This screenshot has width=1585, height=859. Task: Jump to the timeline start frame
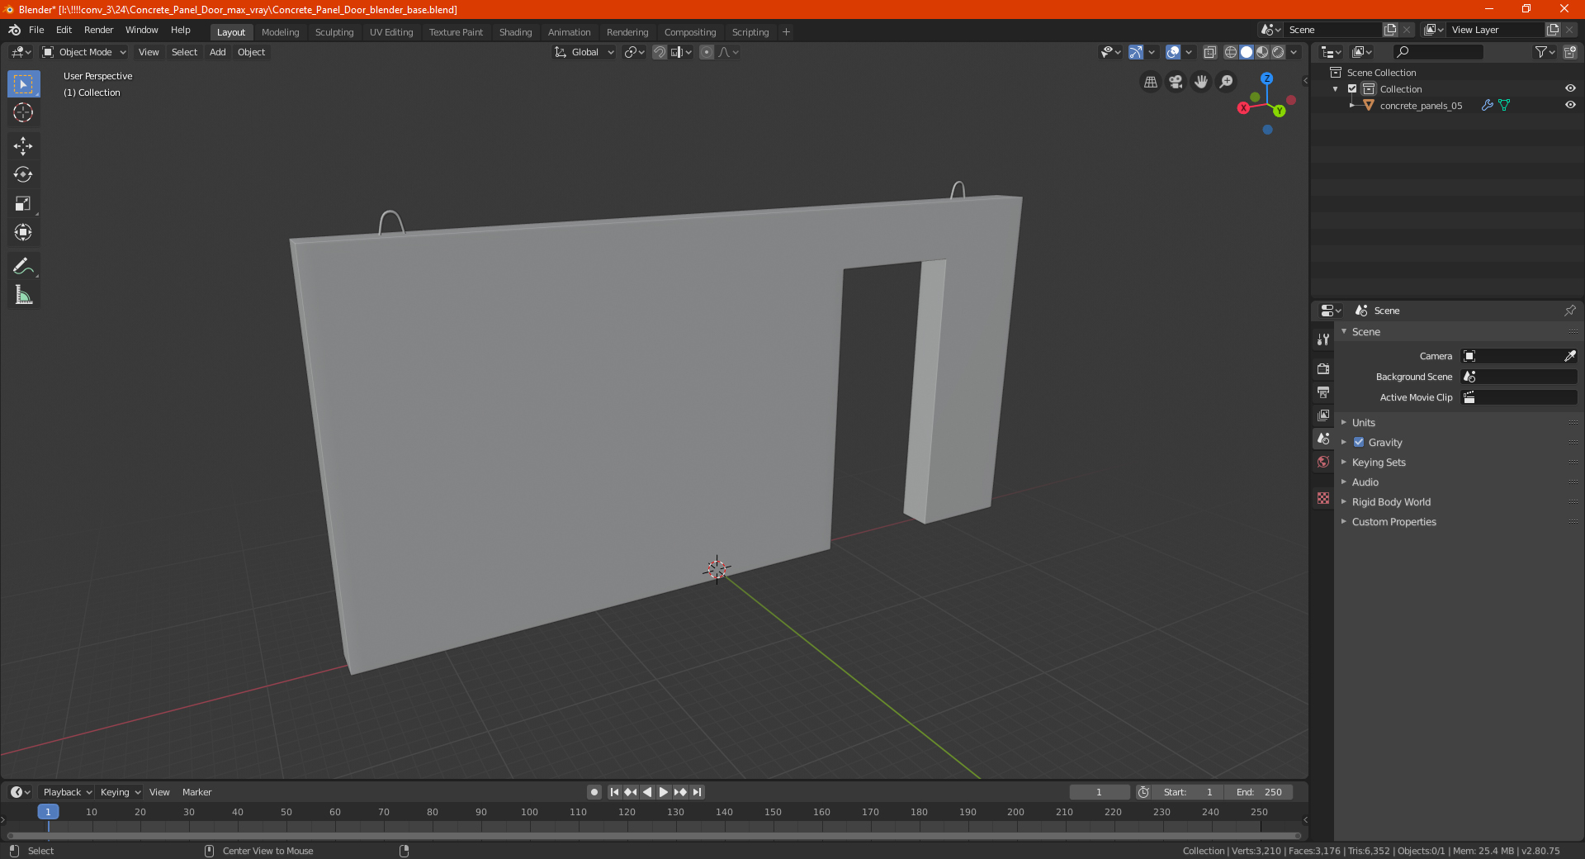point(614,792)
